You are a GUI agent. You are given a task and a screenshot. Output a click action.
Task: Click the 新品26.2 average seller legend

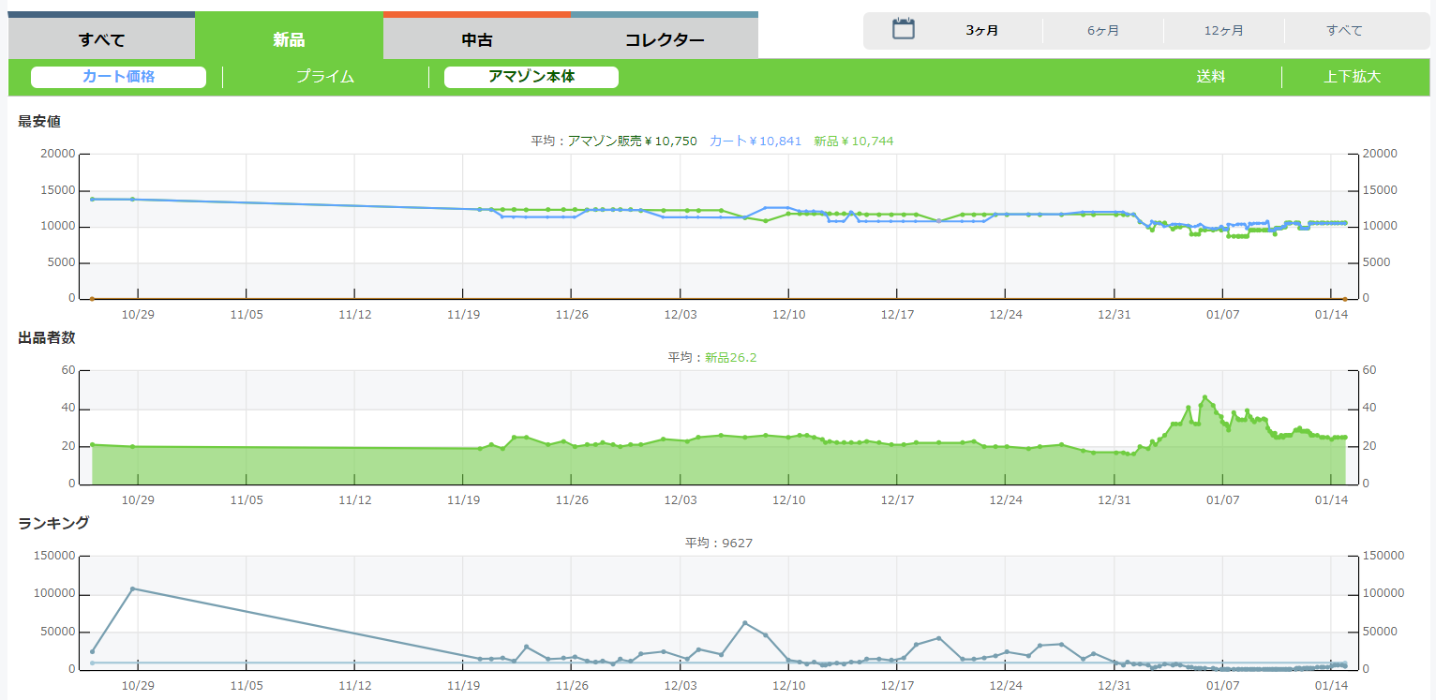(x=729, y=357)
